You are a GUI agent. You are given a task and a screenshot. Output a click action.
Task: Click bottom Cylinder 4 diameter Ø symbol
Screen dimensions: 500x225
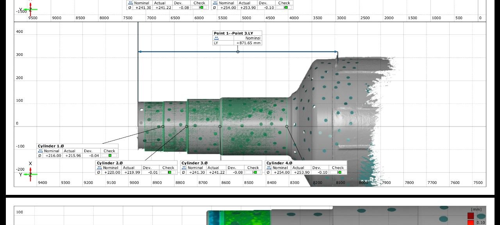click(268, 172)
